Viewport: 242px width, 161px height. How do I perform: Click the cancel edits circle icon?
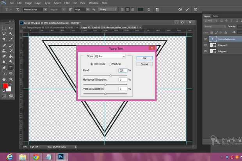tap(180, 9)
